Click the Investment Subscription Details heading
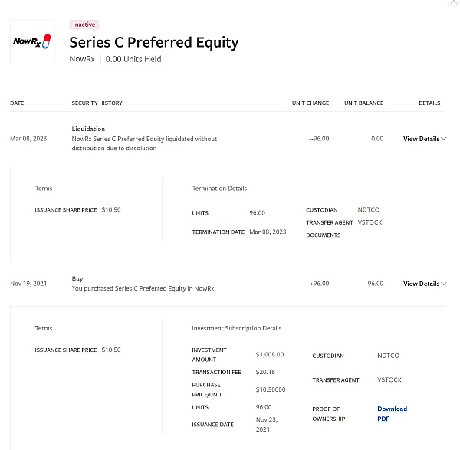460x450 pixels. click(236, 328)
